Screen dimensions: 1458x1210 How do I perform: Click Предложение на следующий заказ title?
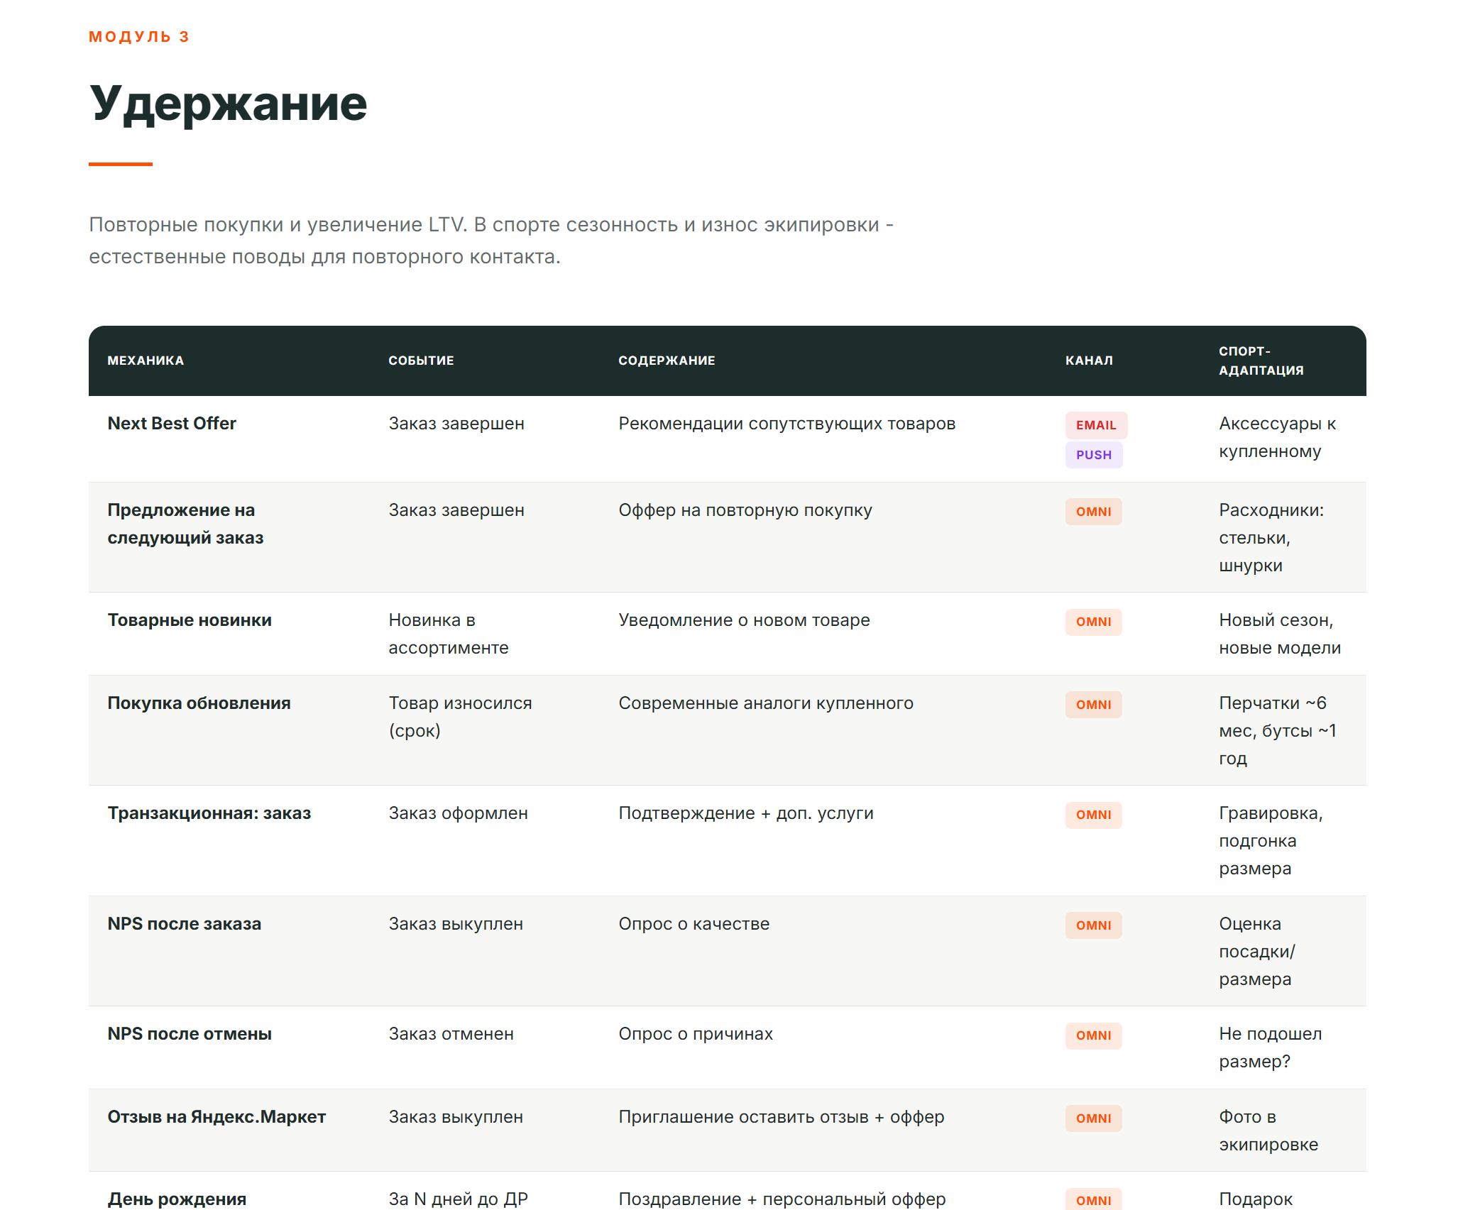(185, 524)
